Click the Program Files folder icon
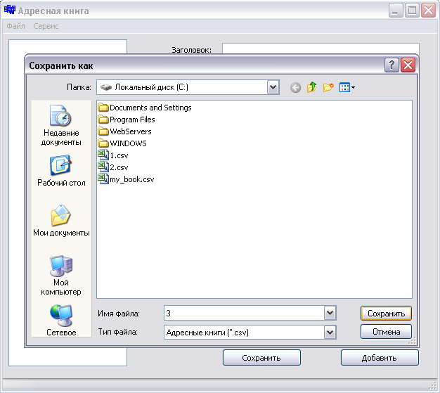The width and height of the screenshot is (440, 393). 103,120
